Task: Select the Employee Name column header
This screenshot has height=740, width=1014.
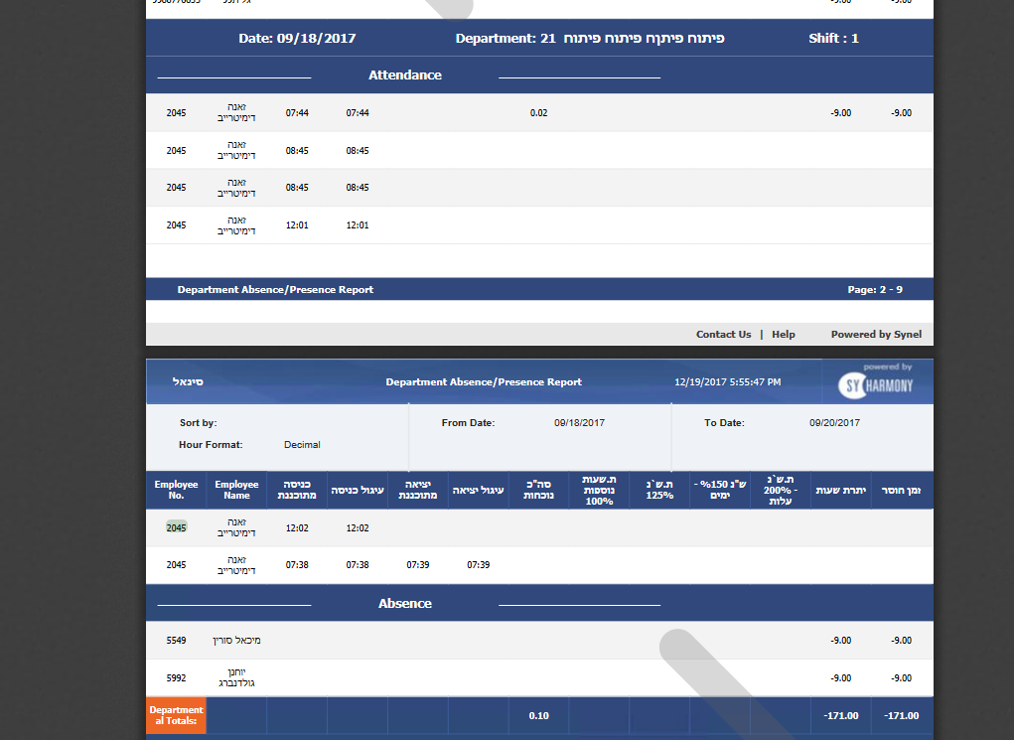Action: 236,490
